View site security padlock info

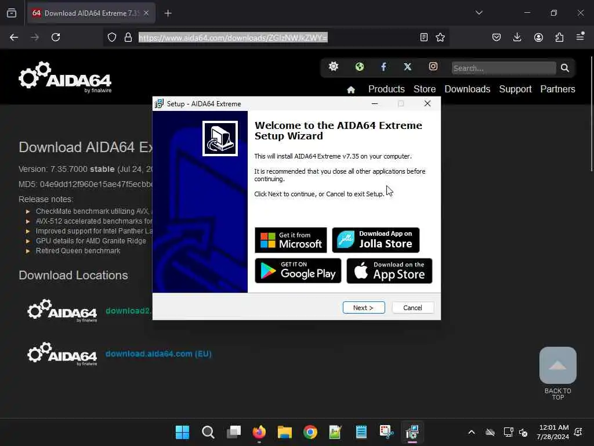point(128,37)
